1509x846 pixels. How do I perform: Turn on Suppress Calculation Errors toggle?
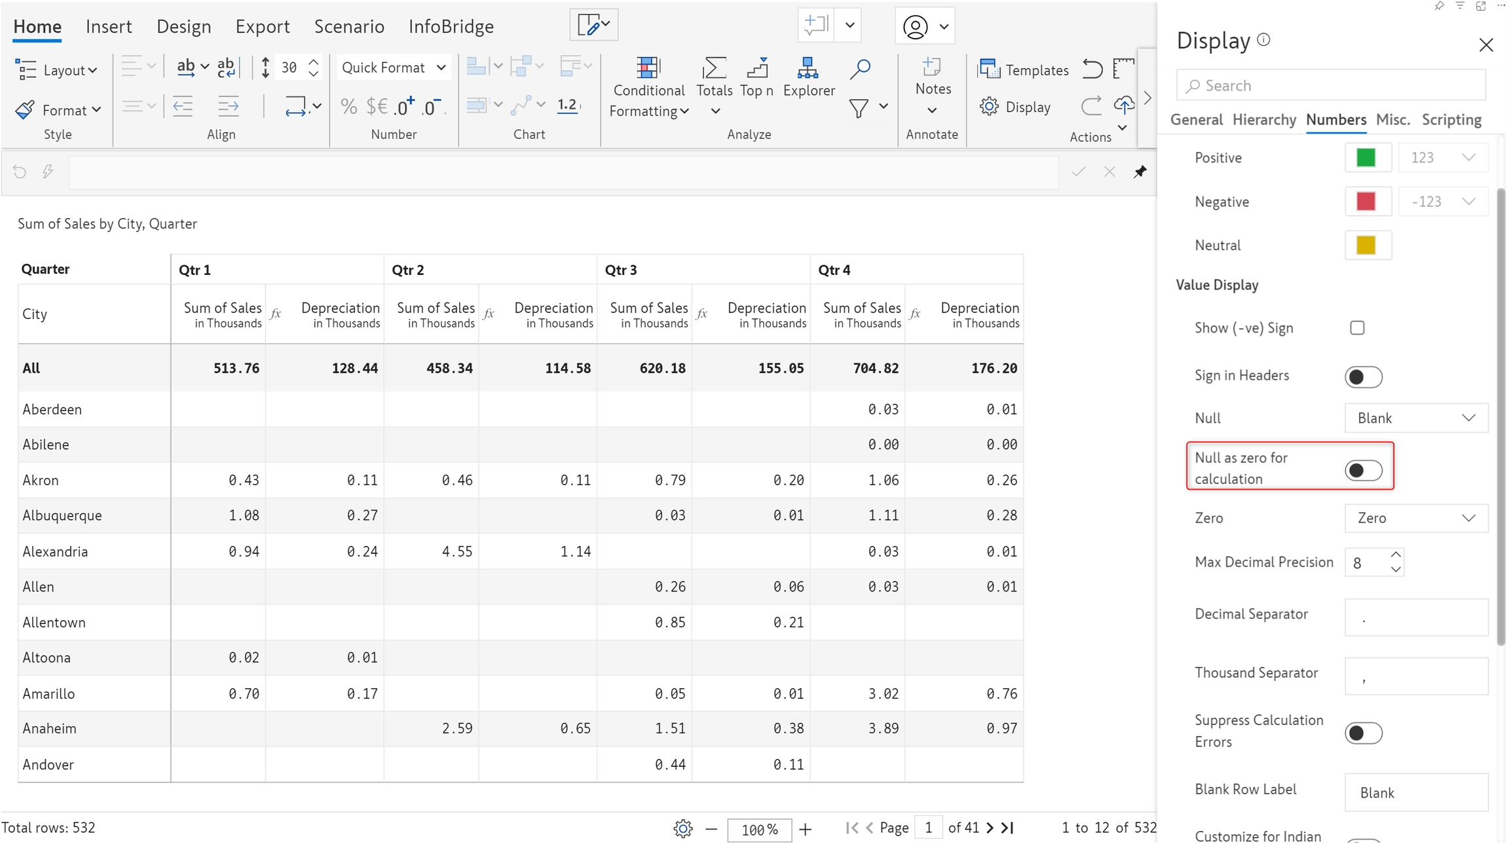tap(1363, 733)
